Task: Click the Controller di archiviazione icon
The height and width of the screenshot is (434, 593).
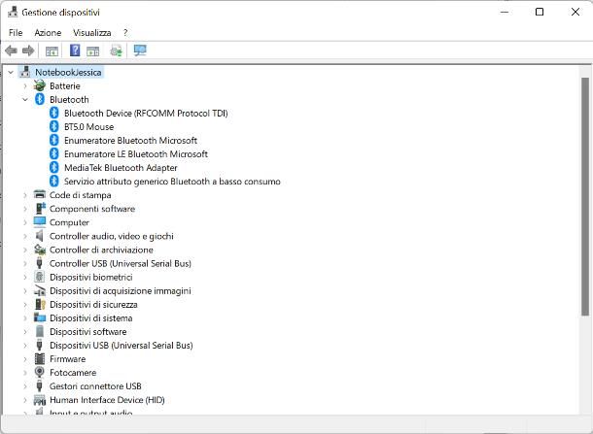Action: 40,250
